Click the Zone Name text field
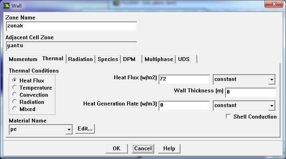The image size is (286, 159). tap(72, 26)
